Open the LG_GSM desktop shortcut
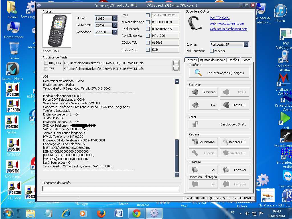This screenshot has height=219, width=292. point(14,190)
